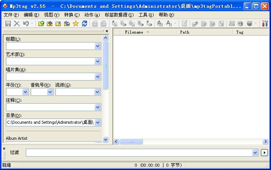
Task: Click the Add directory folder plus icon
Action: (49, 23)
